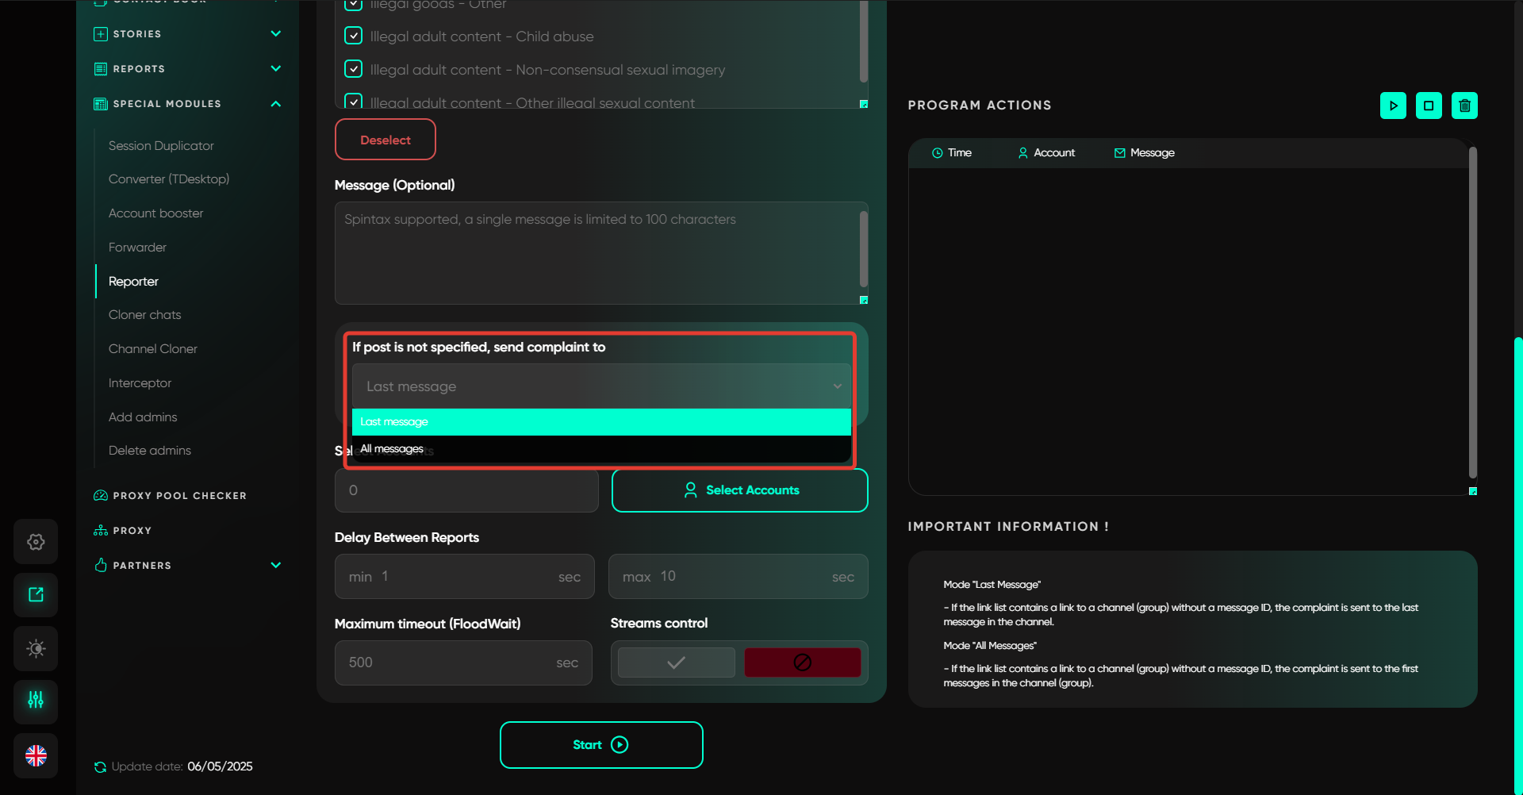Open the Account booster module
Viewport: 1523px width, 795px height.
(x=156, y=213)
